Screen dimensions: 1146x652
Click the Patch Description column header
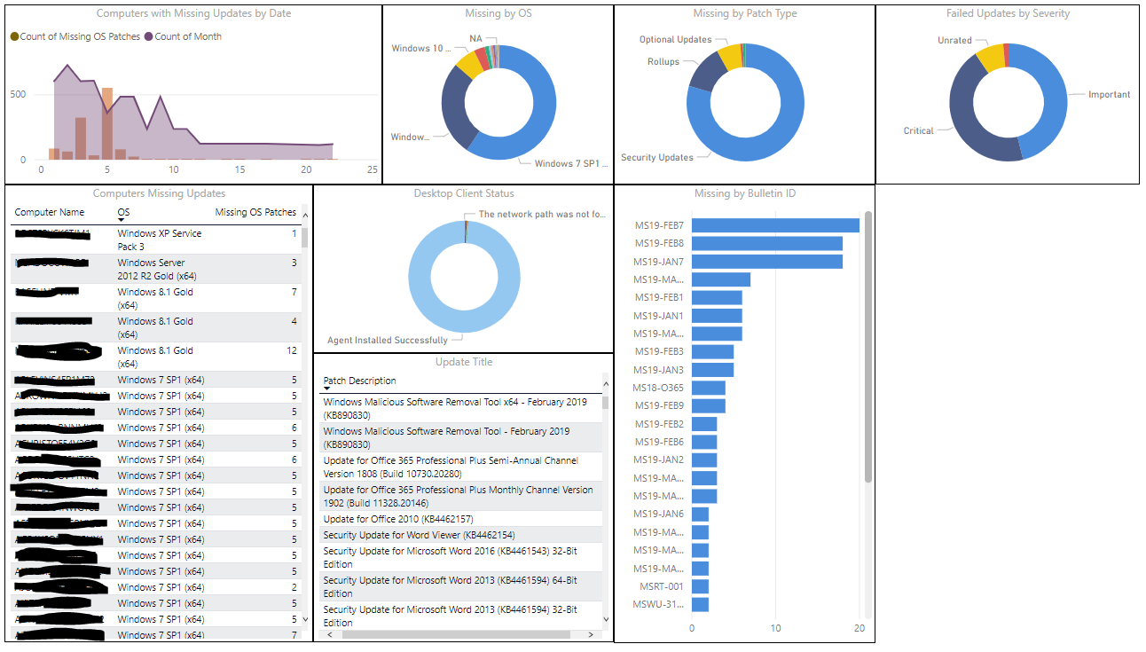tap(360, 381)
